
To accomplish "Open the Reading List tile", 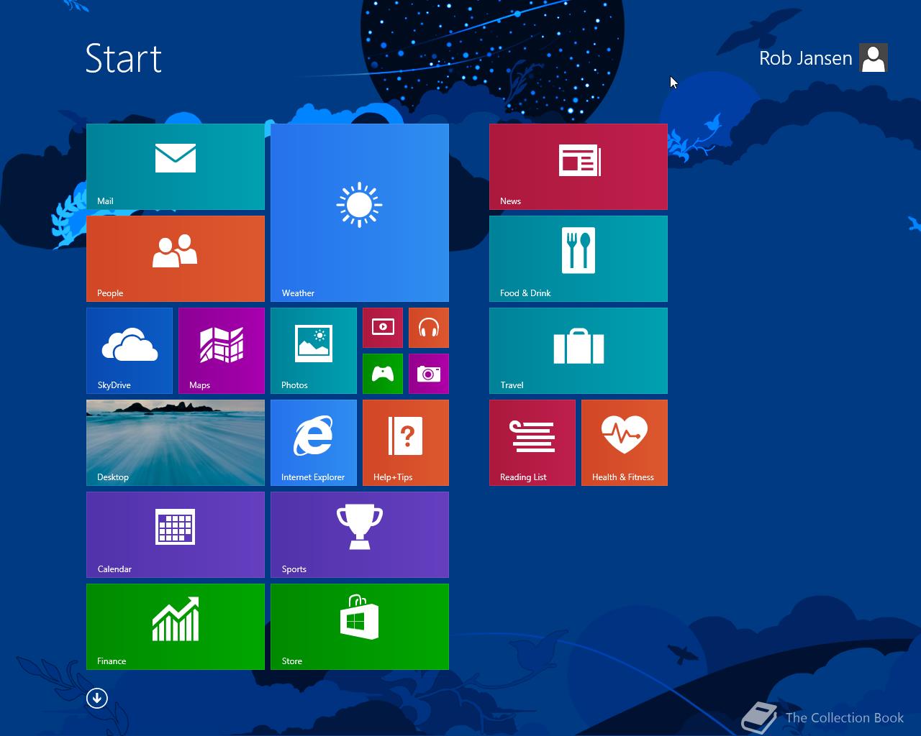I will 532,443.
